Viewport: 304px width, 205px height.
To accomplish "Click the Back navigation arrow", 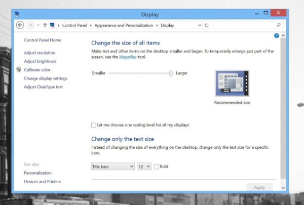I will click(x=20, y=25).
